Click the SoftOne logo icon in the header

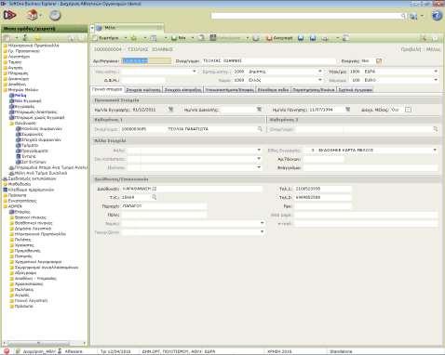(x=9, y=15)
